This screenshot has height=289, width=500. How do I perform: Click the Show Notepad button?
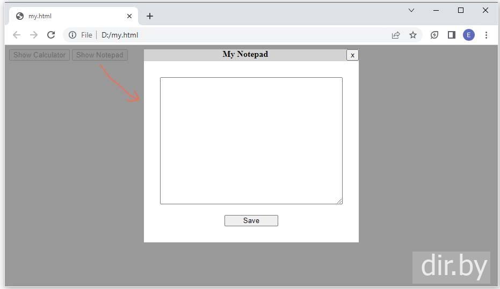[100, 55]
